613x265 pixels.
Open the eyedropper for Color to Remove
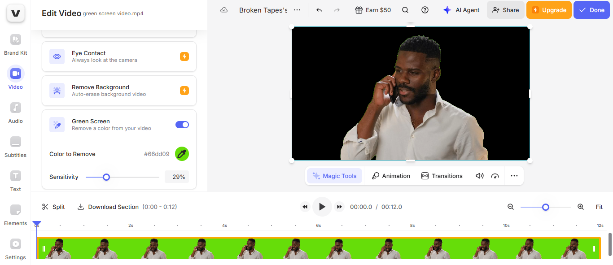pos(181,154)
